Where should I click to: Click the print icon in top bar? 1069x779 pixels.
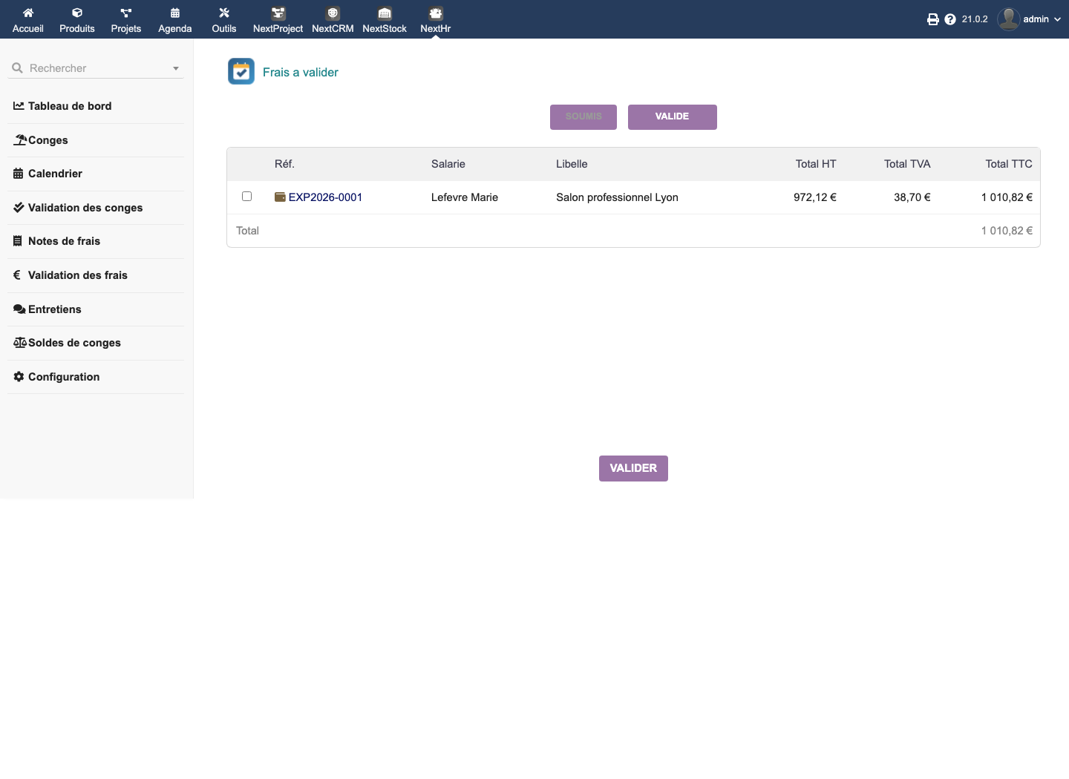pyautogui.click(x=933, y=19)
